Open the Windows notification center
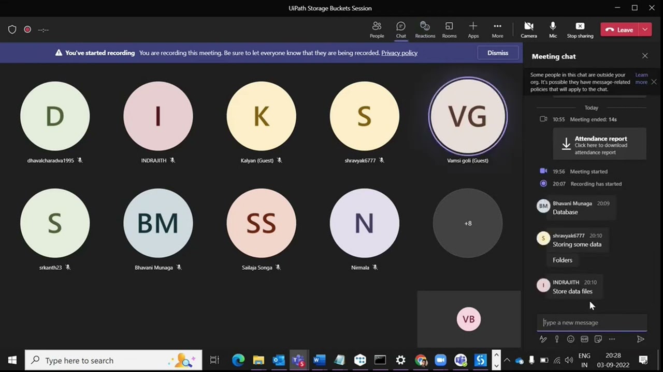This screenshot has width=663, height=372. 643,360
